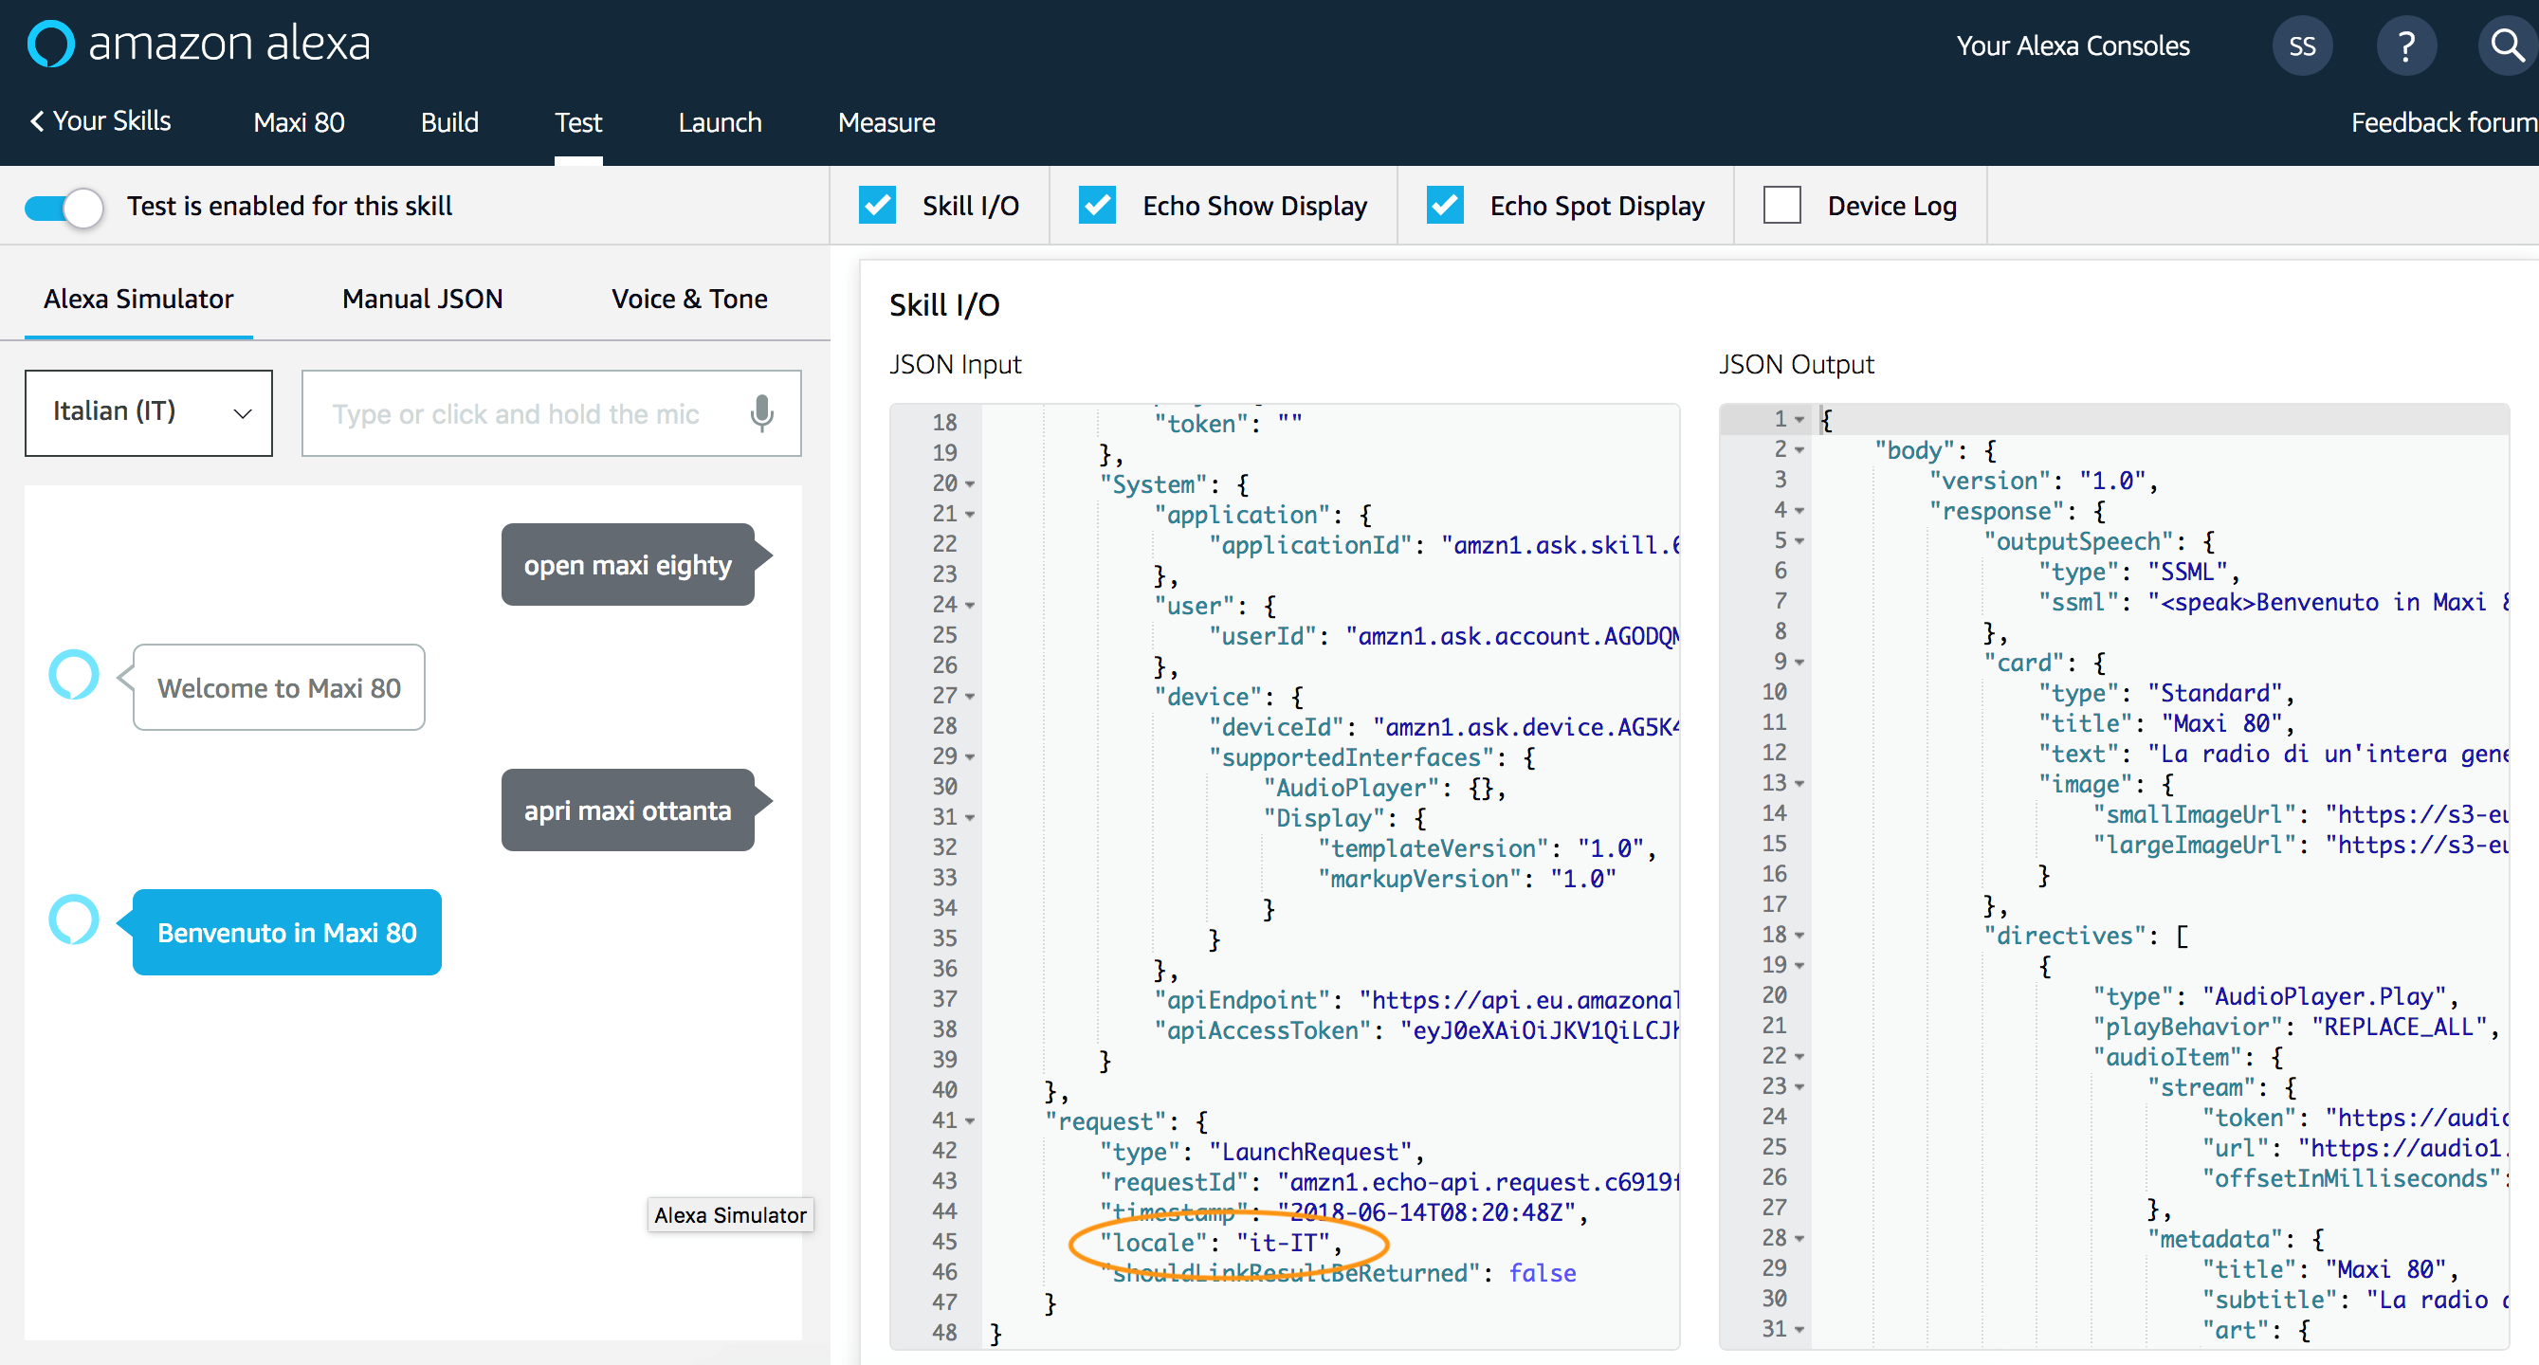Uncheck the Skill I/O checkbox

click(878, 205)
